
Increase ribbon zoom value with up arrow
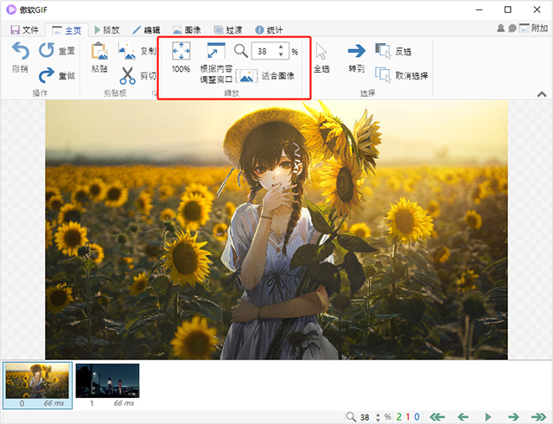[x=281, y=47]
